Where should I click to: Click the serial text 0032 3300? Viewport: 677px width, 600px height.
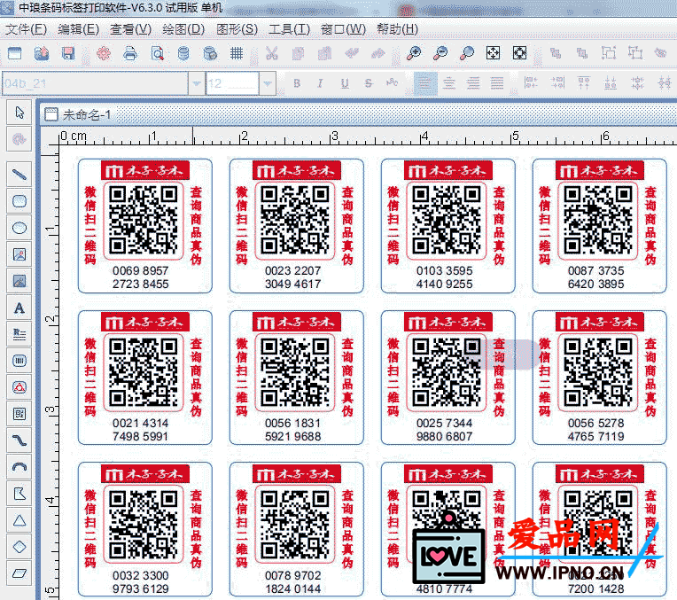(x=141, y=575)
